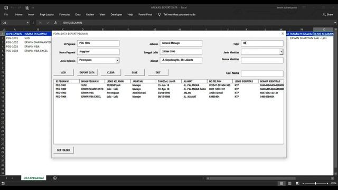Open Customize Quick Access Toolbar dropdown
Viewport: 338px width, 190px height.
pos(33,8)
